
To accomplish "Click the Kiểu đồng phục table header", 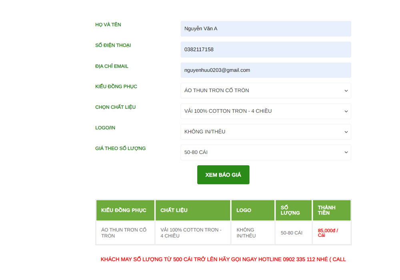I will (x=125, y=210).
